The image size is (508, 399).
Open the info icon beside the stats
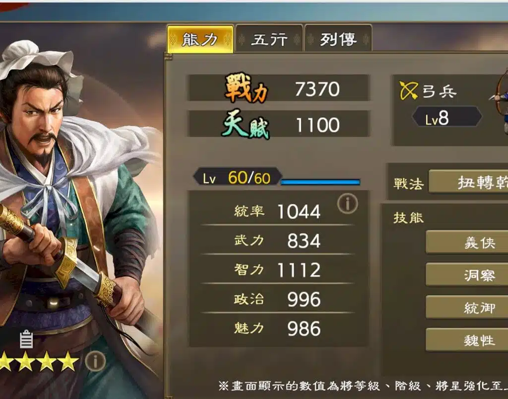coord(347,204)
